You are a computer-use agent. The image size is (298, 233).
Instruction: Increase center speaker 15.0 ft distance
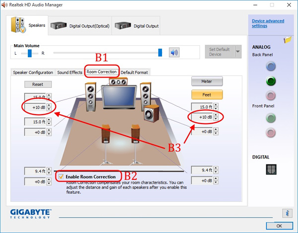[x=49, y=120]
